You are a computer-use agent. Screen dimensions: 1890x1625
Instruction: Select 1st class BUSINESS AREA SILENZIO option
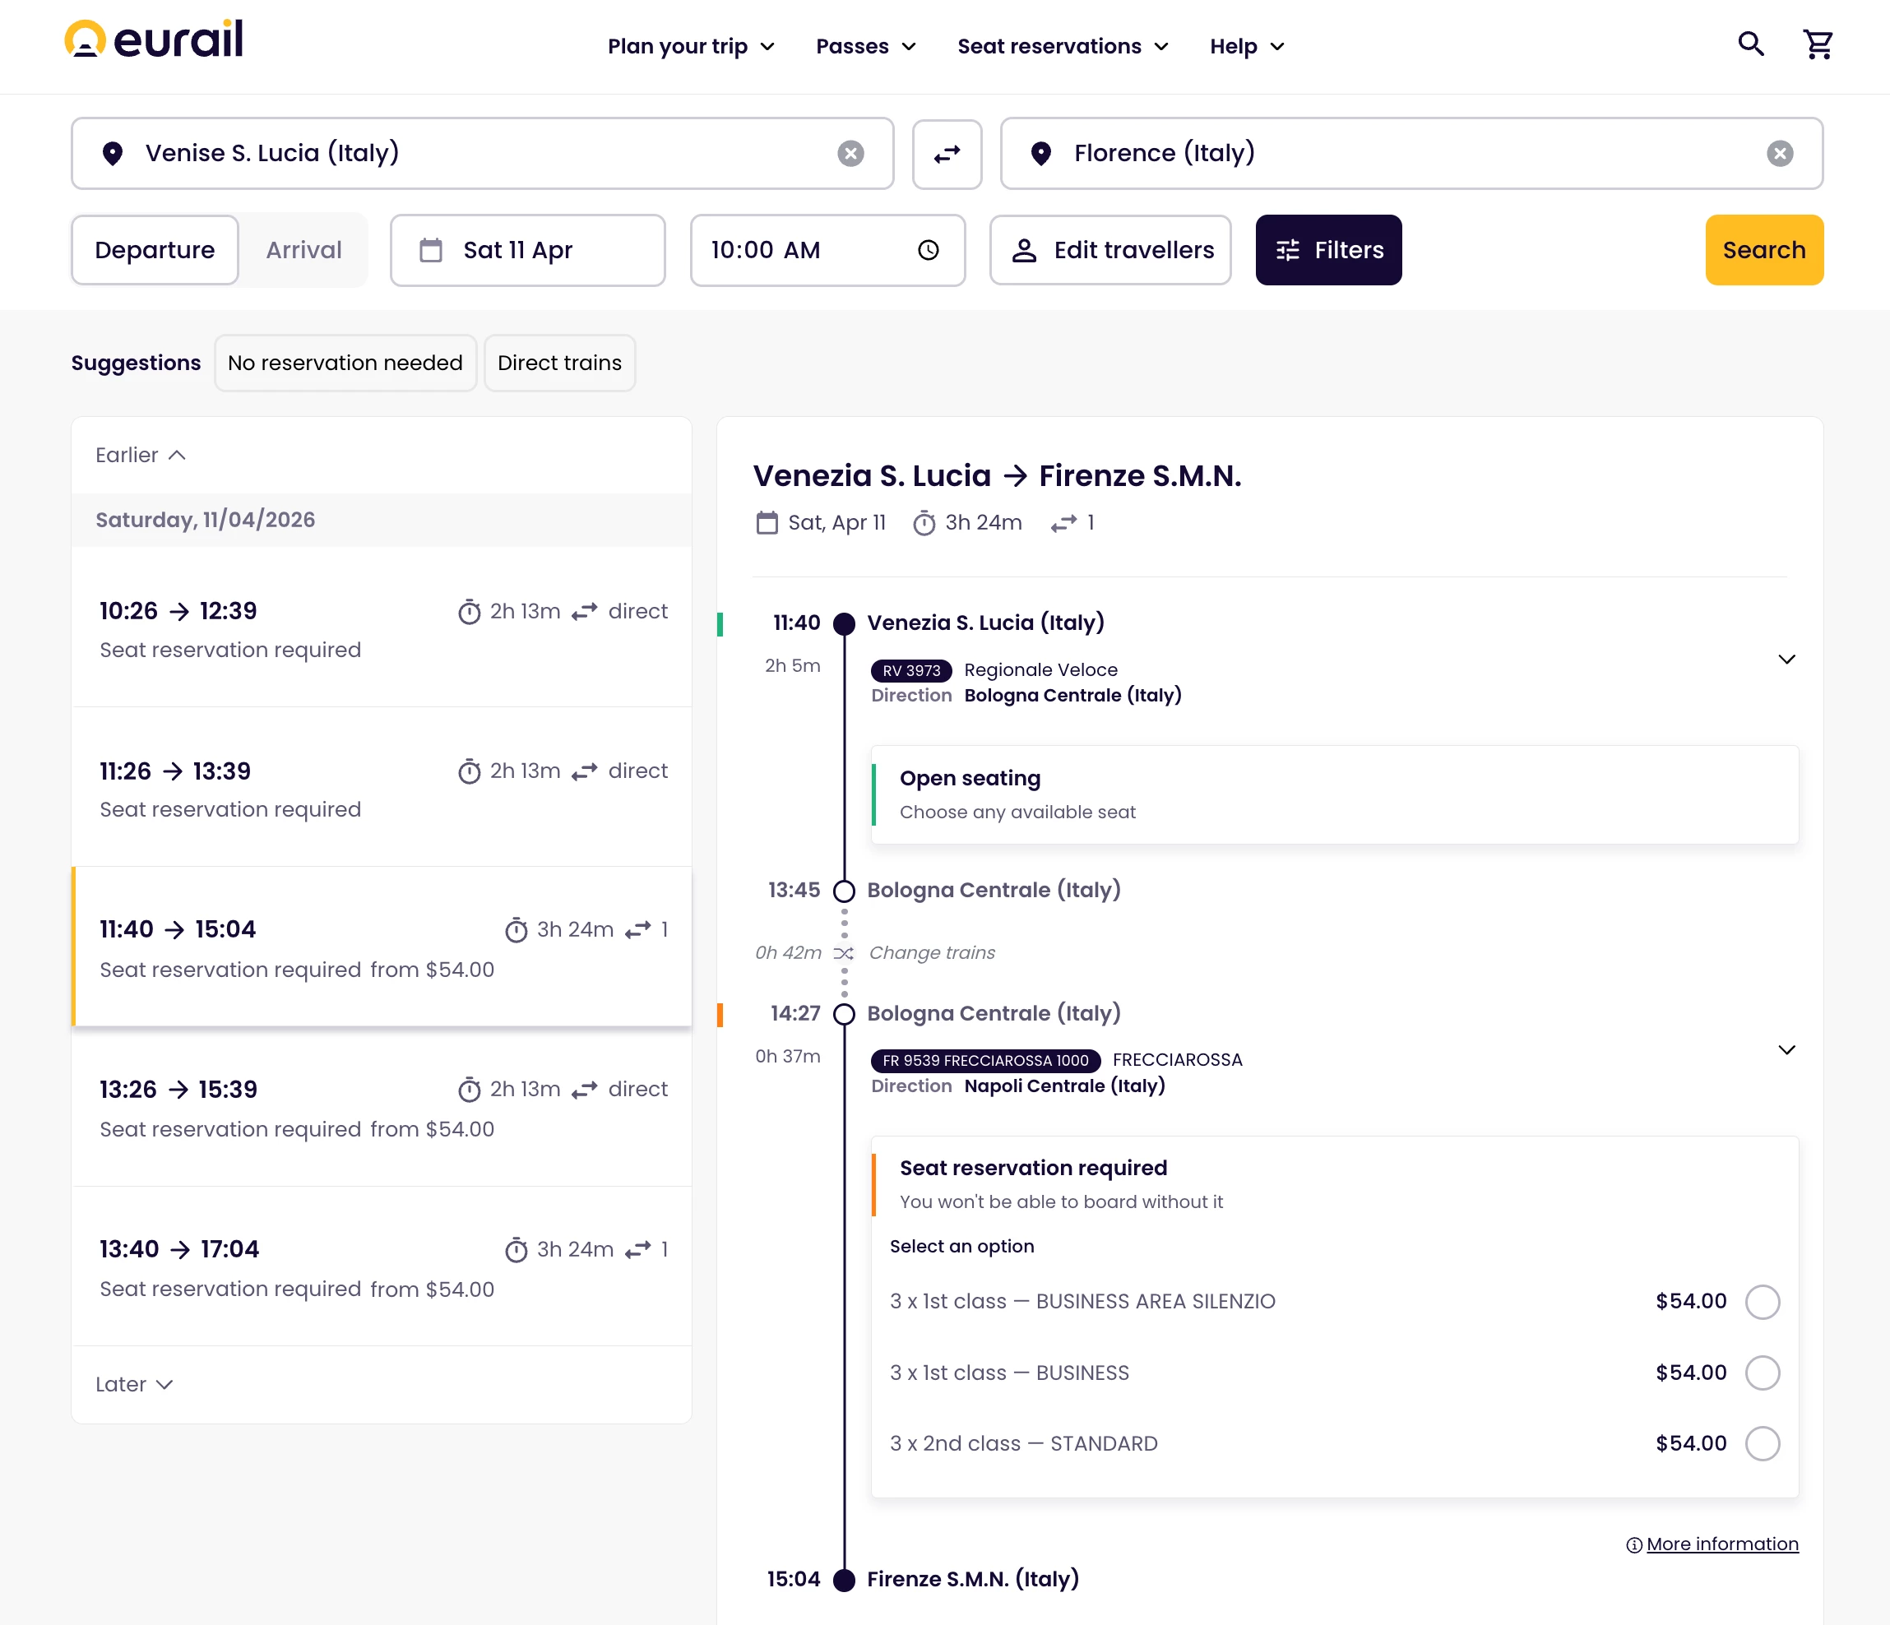(1762, 1301)
